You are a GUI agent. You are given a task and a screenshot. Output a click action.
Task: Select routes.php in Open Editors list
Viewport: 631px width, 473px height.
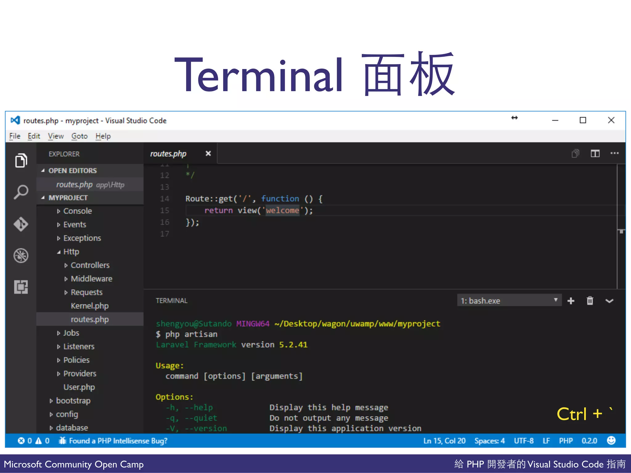pyautogui.click(x=90, y=184)
